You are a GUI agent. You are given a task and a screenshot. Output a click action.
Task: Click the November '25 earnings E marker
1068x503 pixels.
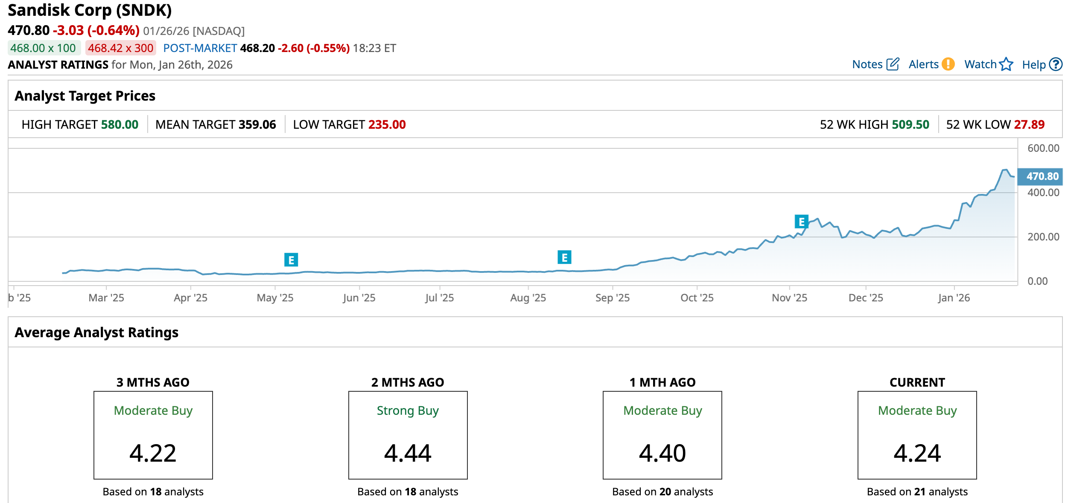click(x=801, y=222)
